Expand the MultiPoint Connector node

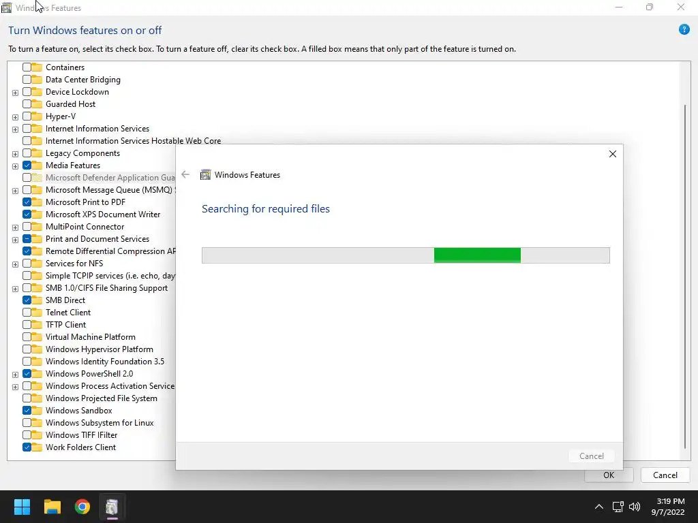pos(15,227)
